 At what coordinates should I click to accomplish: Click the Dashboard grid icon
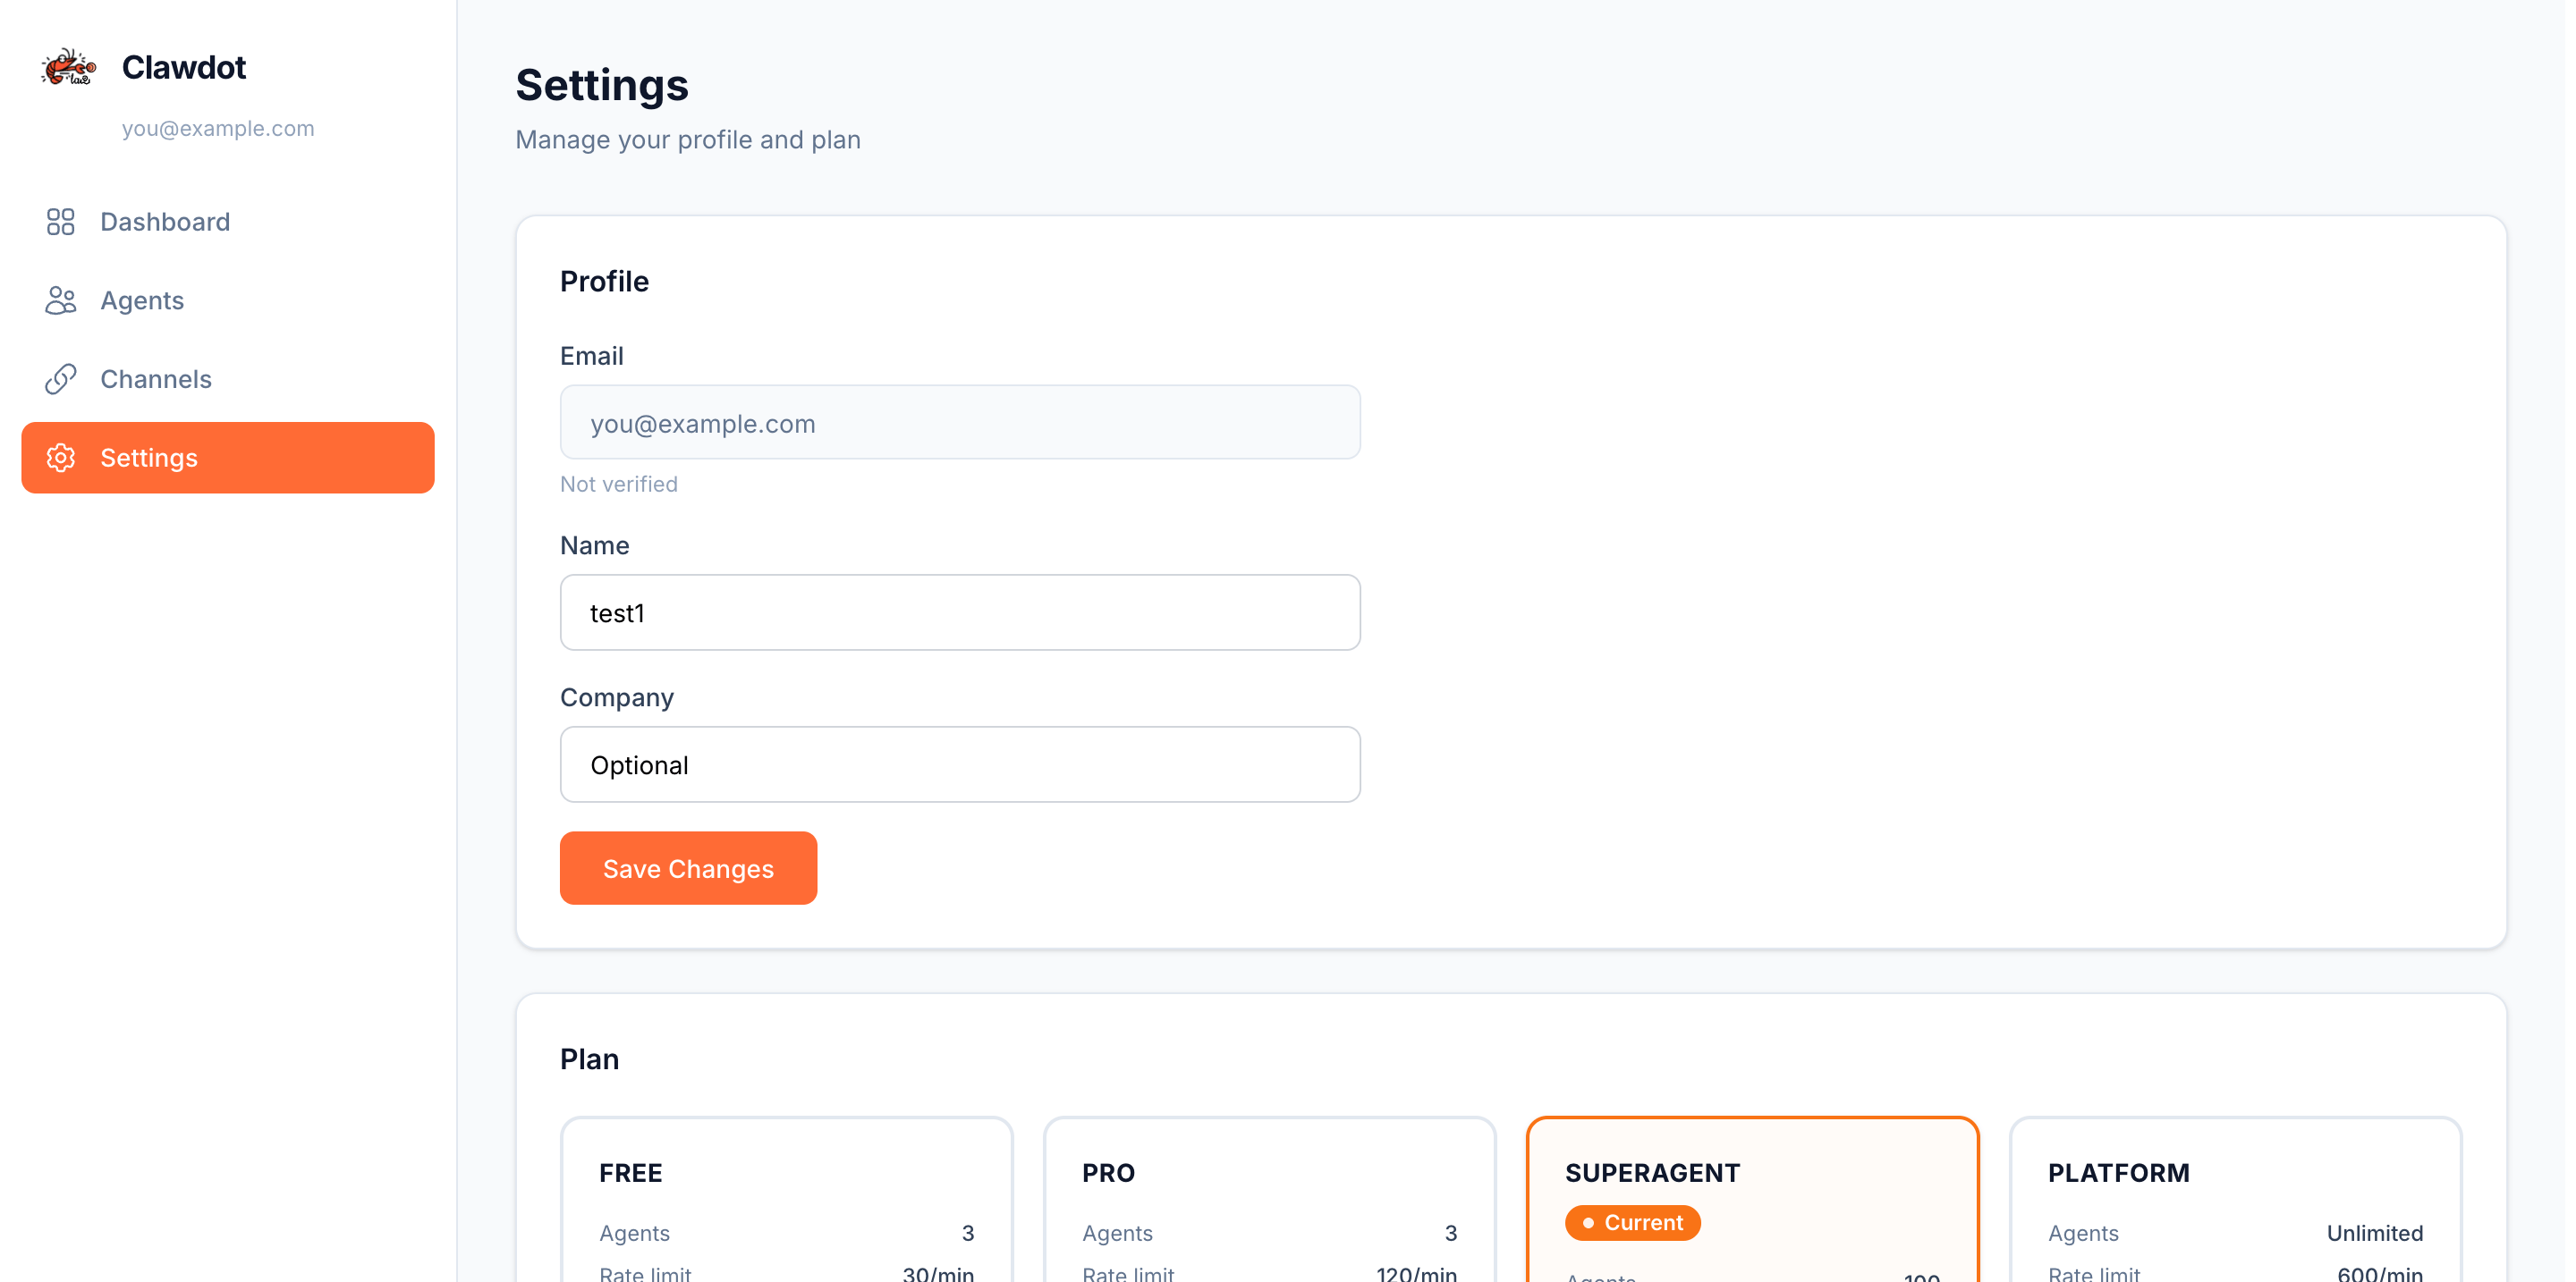[x=61, y=222]
